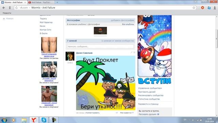
Task: Open media player taskbar icon
Action: click(14, 120)
